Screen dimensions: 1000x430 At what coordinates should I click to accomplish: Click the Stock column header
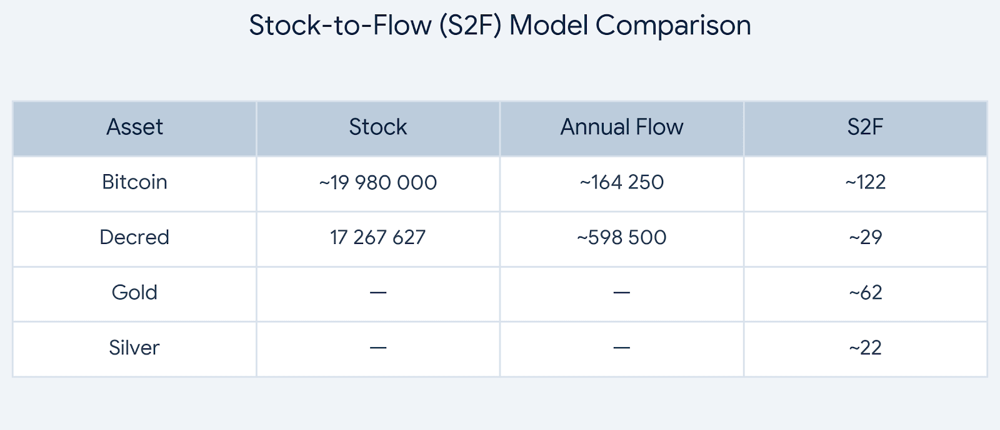377,127
